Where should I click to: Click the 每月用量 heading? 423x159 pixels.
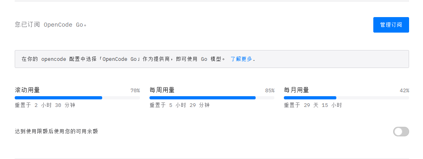point(296,90)
